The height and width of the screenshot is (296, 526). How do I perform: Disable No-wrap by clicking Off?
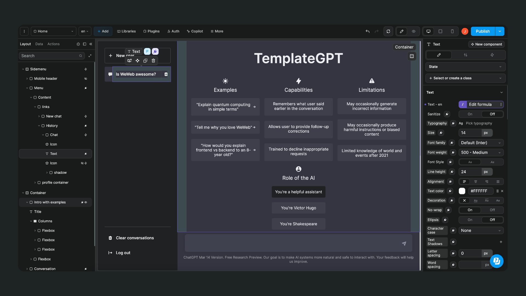tap(492, 210)
